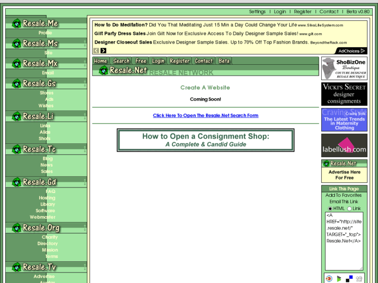Click the Craving Style maternity clothing ad
378x283 pixels.
tap(344, 120)
